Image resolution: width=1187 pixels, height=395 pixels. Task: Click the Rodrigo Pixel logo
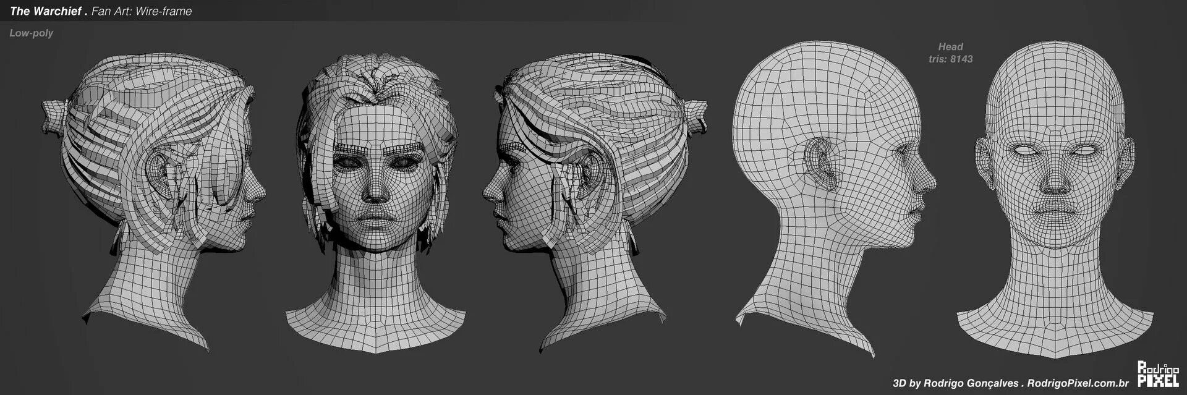tap(1158, 375)
